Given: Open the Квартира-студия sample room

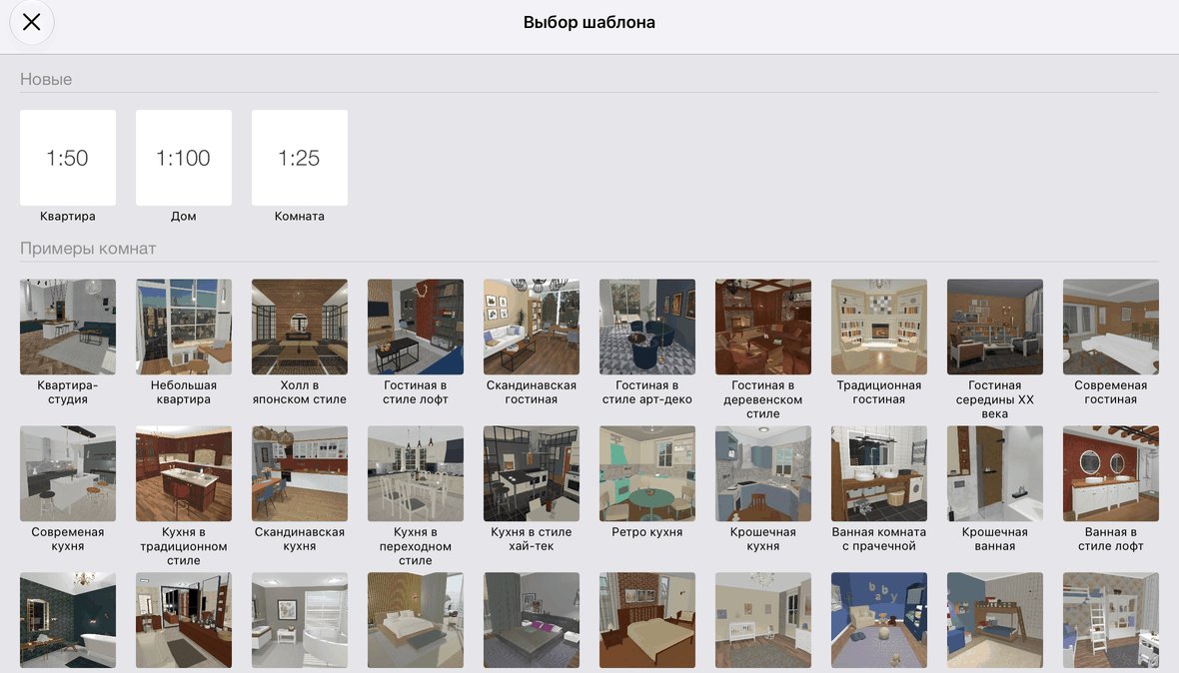Looking at the screenshot, I should tap(68, 327).
